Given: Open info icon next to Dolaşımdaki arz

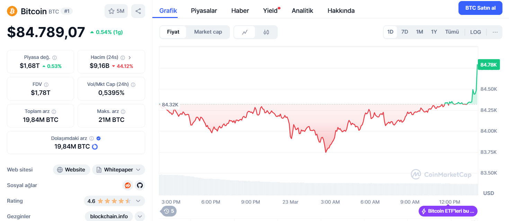Looking at the screenshot, I should (92, 138).
